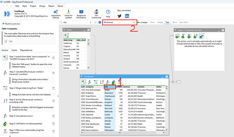The image size is (234, 137).
Task: Expand the city column search dropdown
Action: click(91, 22)
